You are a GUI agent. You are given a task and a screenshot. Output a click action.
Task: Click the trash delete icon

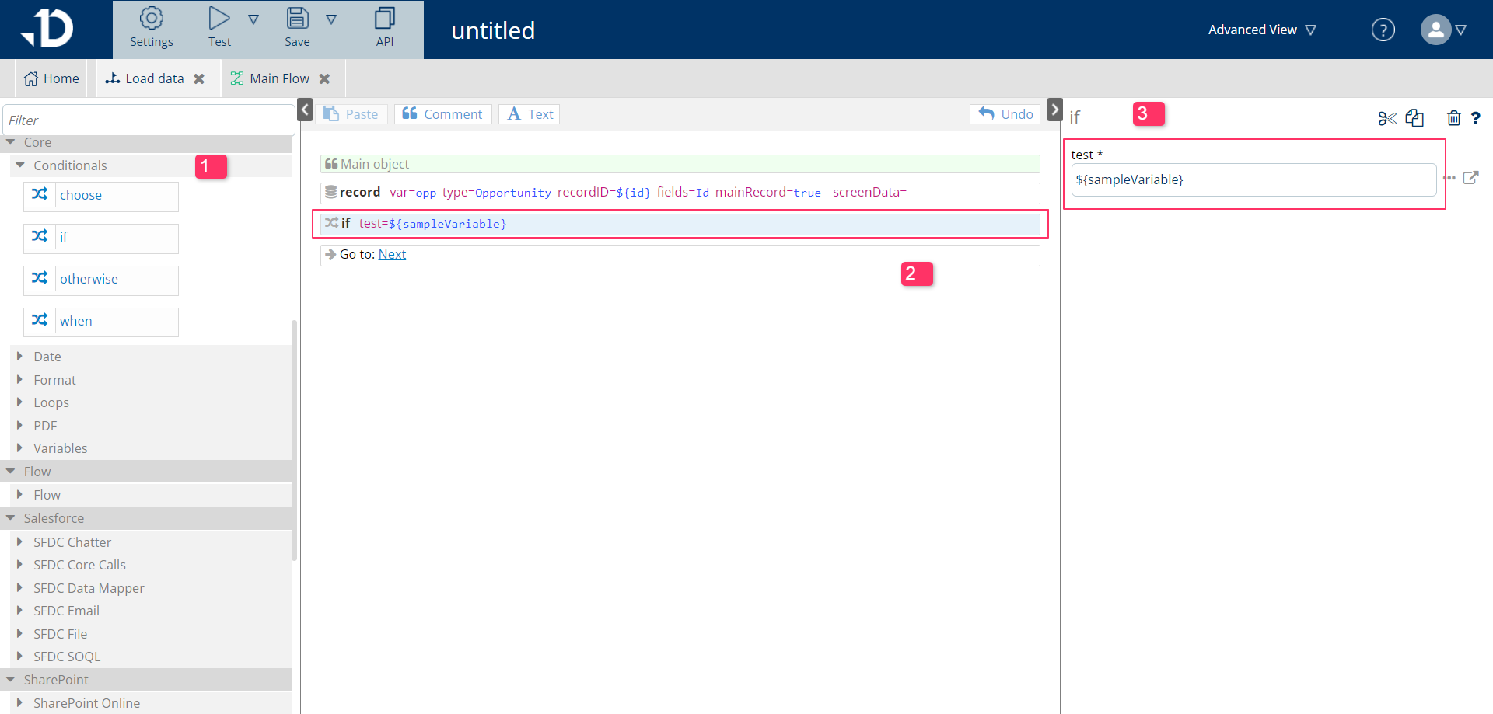[x=1453, y=118]
